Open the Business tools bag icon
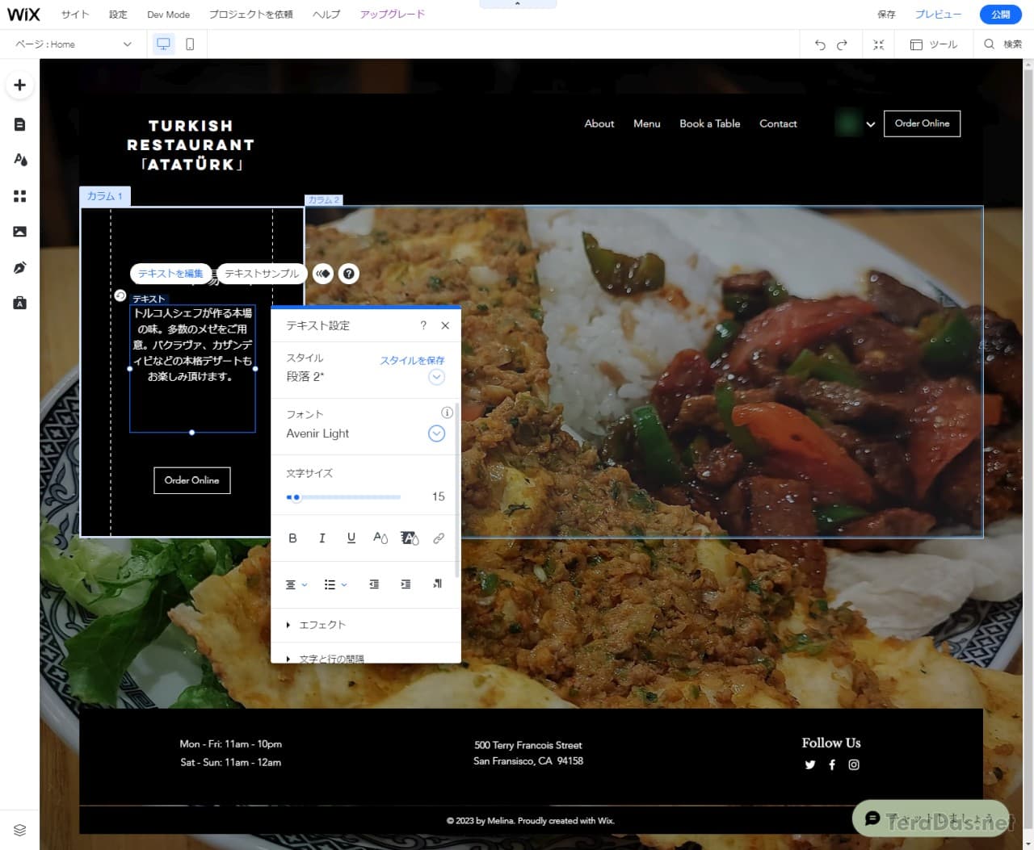The height and width of the screenshot is (850, 1034). pyautogui.click(x=20, y=303)
